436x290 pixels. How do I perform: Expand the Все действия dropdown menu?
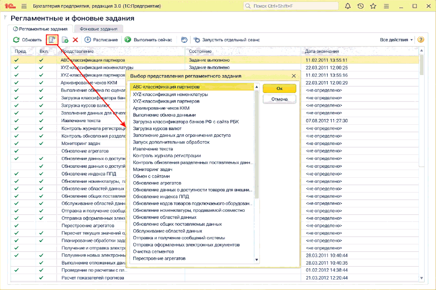pos(396,40)
